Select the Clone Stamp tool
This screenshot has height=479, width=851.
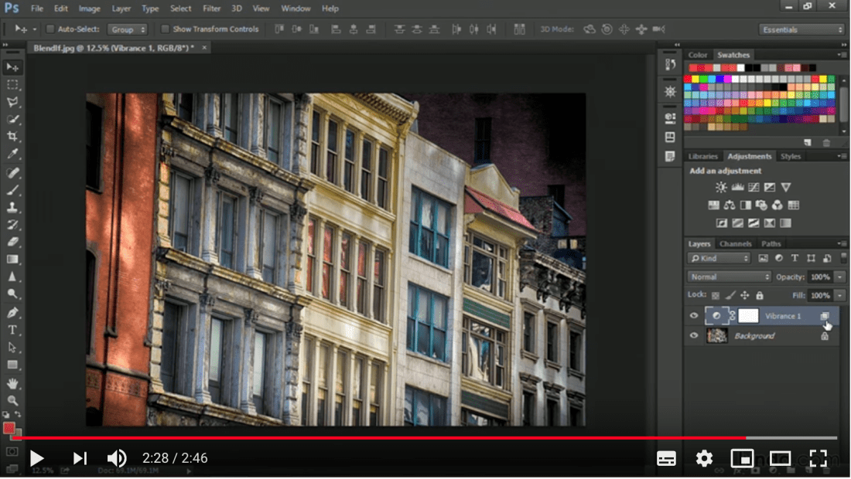[13, 207]
